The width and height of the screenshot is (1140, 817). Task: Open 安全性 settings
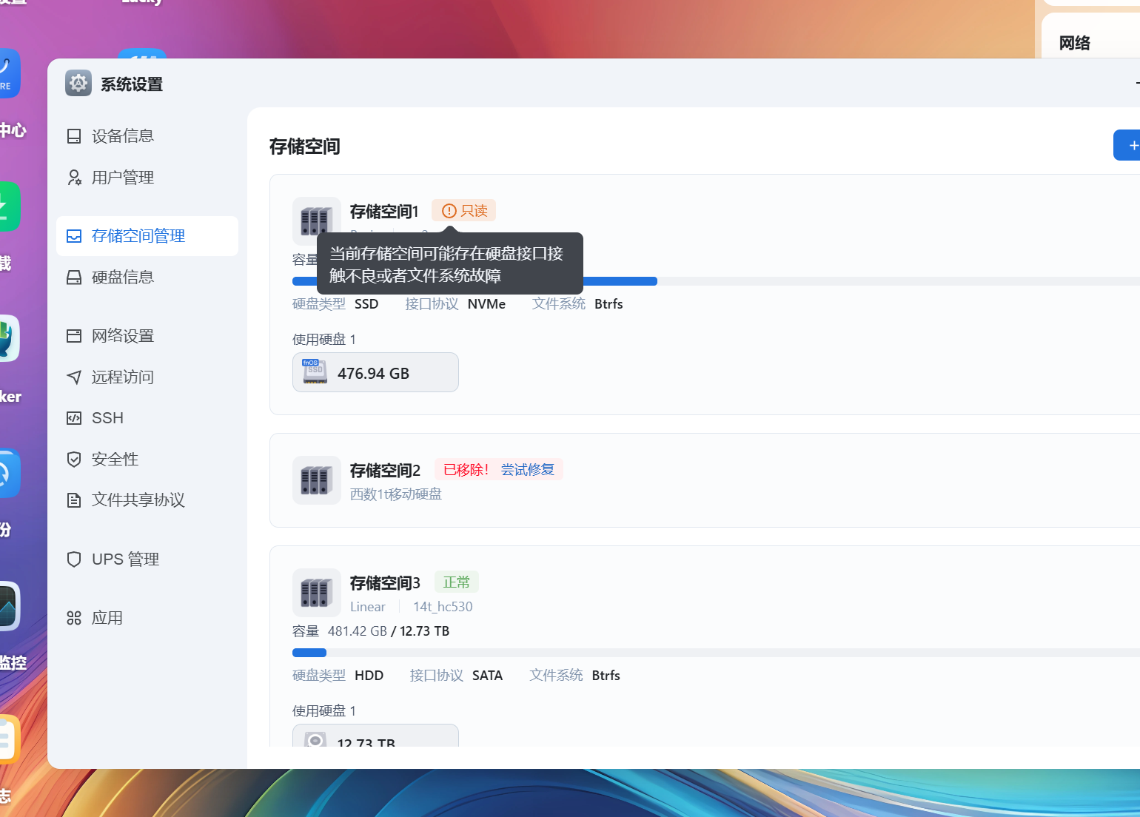point(147,460)
